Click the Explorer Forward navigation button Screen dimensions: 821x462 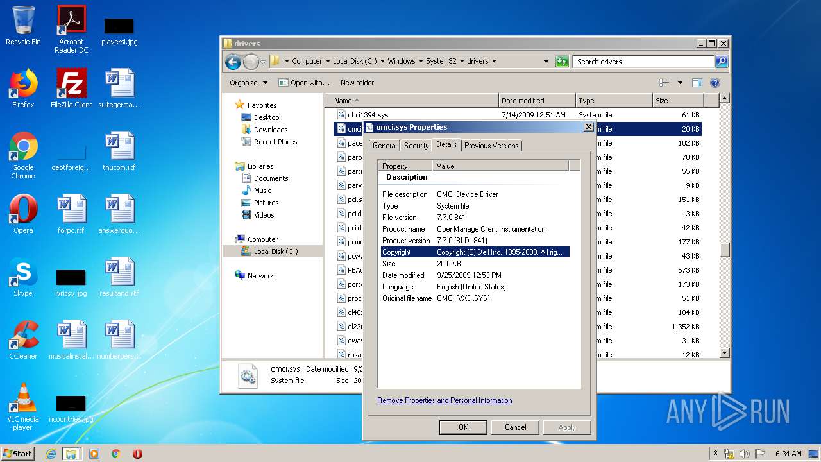(251, 62)
